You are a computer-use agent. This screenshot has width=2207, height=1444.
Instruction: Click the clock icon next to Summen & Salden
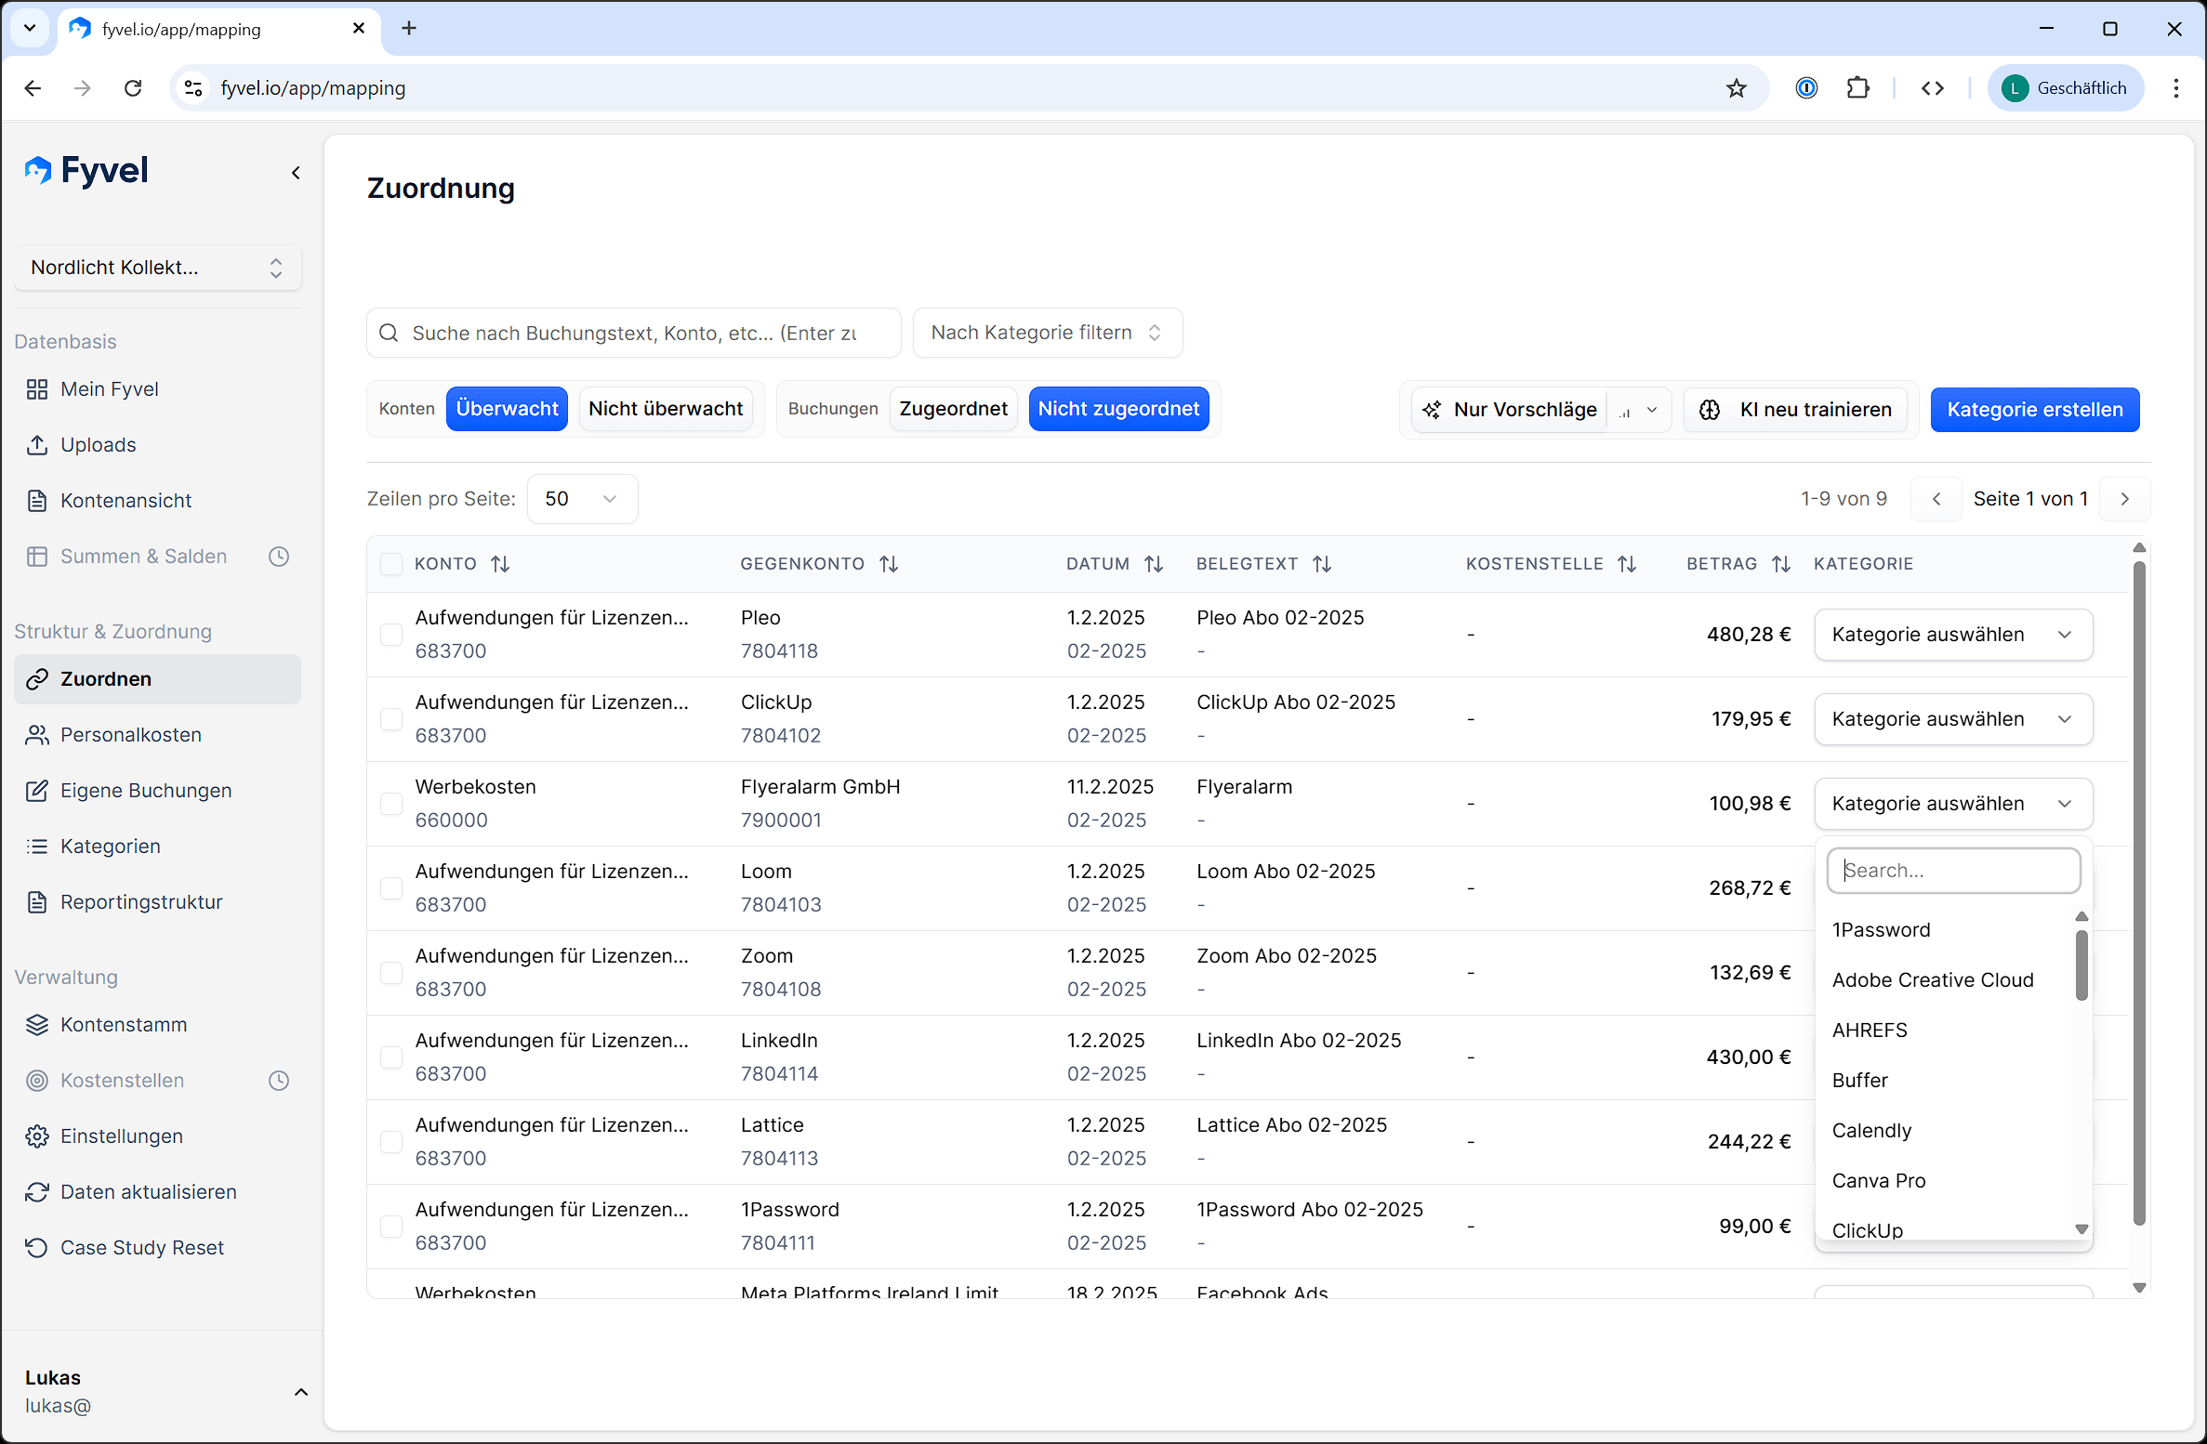(x=279, y=557)
